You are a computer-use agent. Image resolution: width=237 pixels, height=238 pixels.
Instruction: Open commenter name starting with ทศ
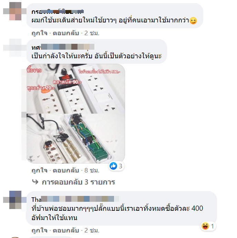tap(63, 47)
